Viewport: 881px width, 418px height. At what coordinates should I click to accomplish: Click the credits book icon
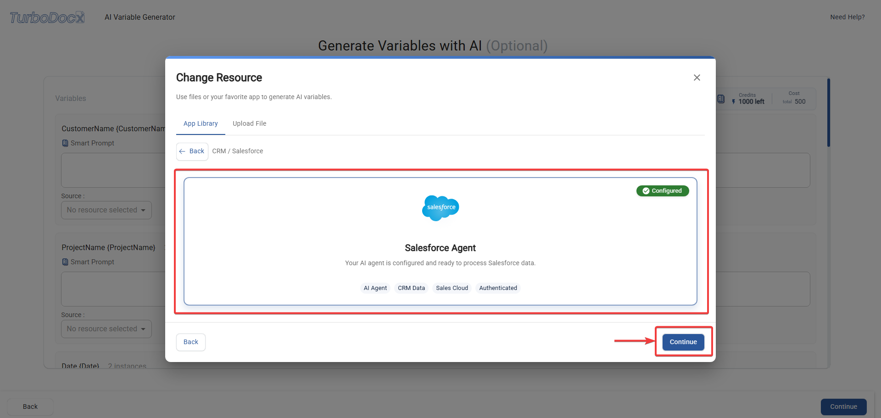point(721,99)
